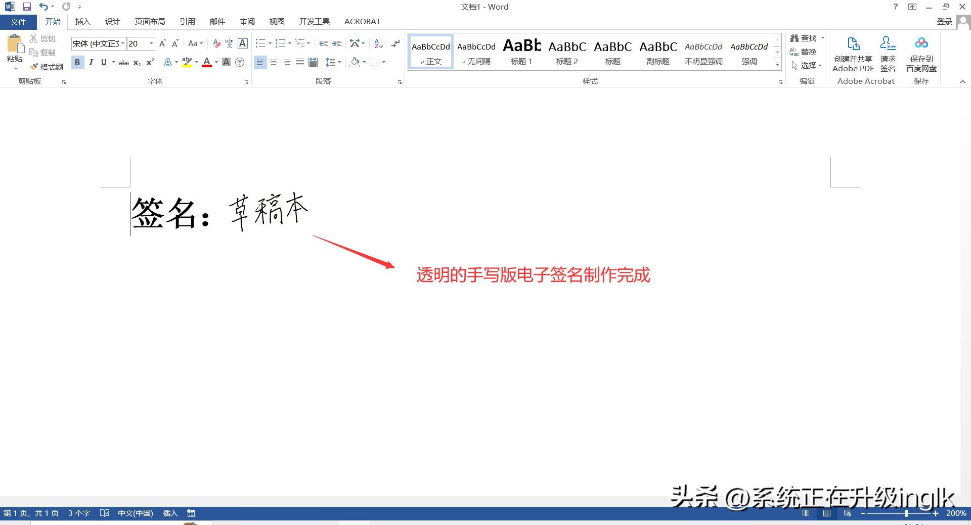The width and height of the screenshot is (971, 525).
Task: Apply the No Spacing style
Action: (476, 52)
